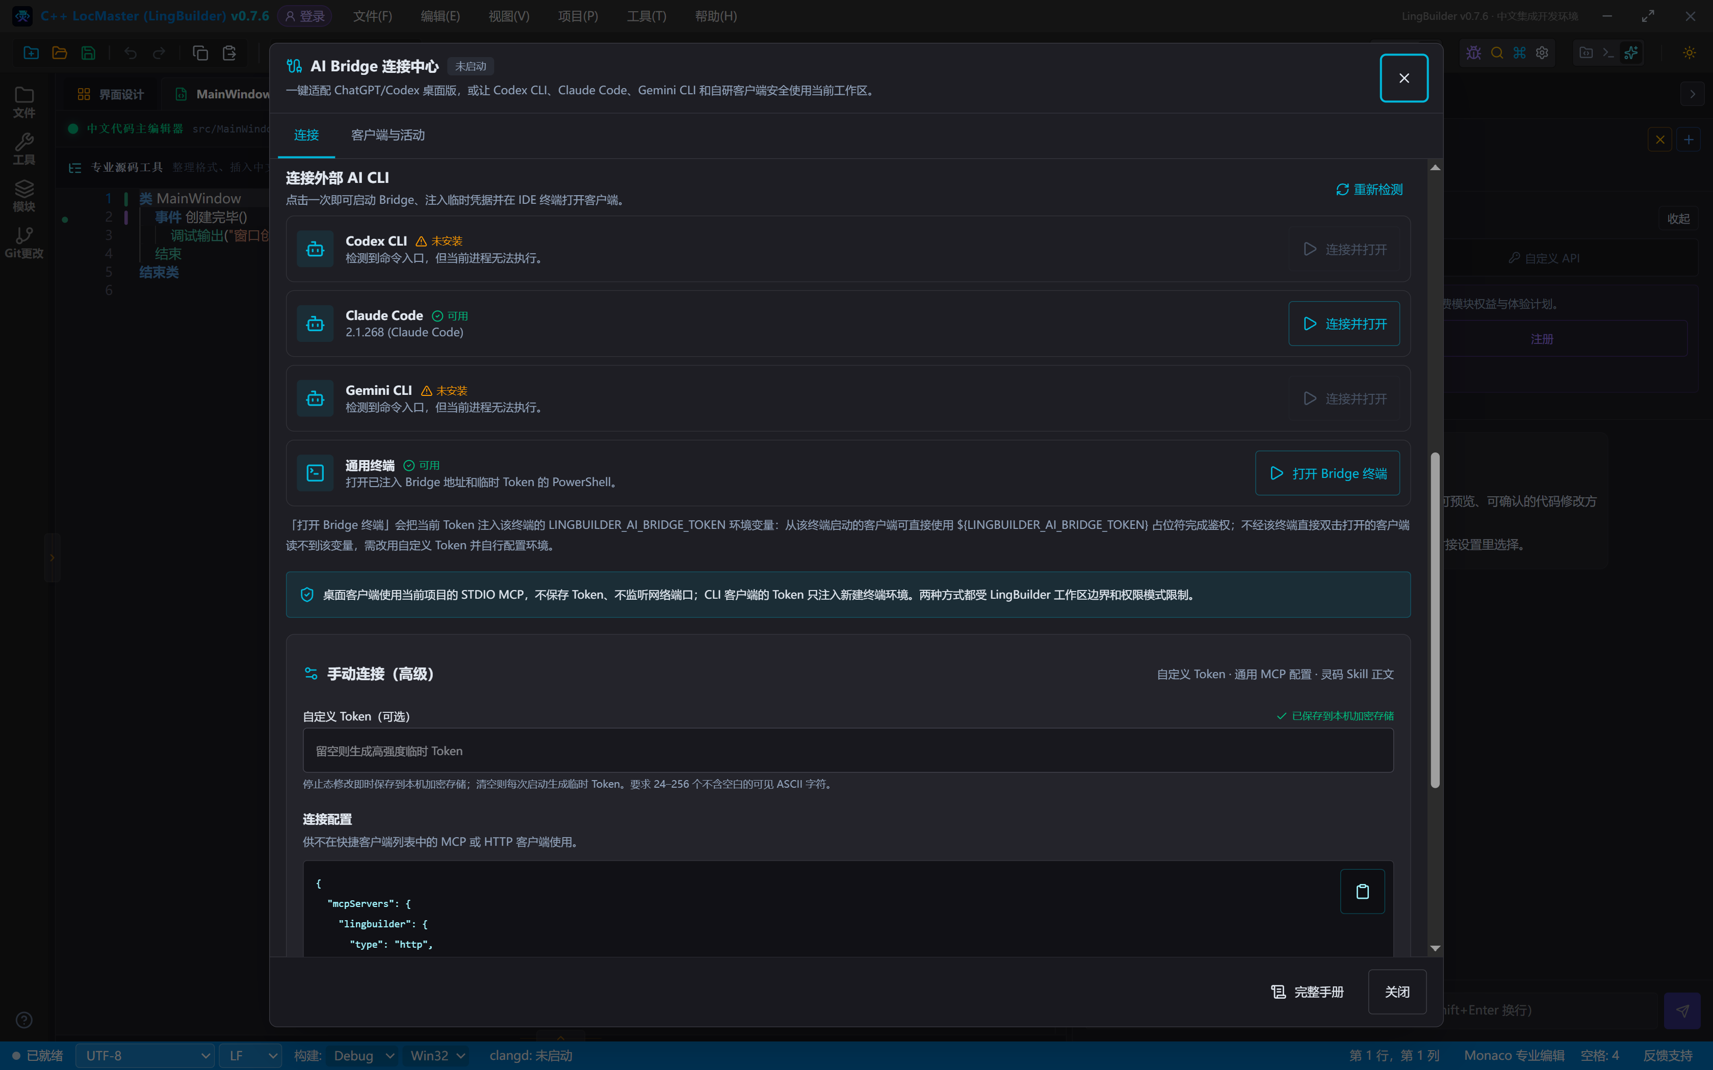Open folder using toolbar icon

pyautogui.click(x=60, y=53)
